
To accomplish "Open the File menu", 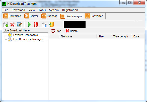I will (x=6, y=10).
